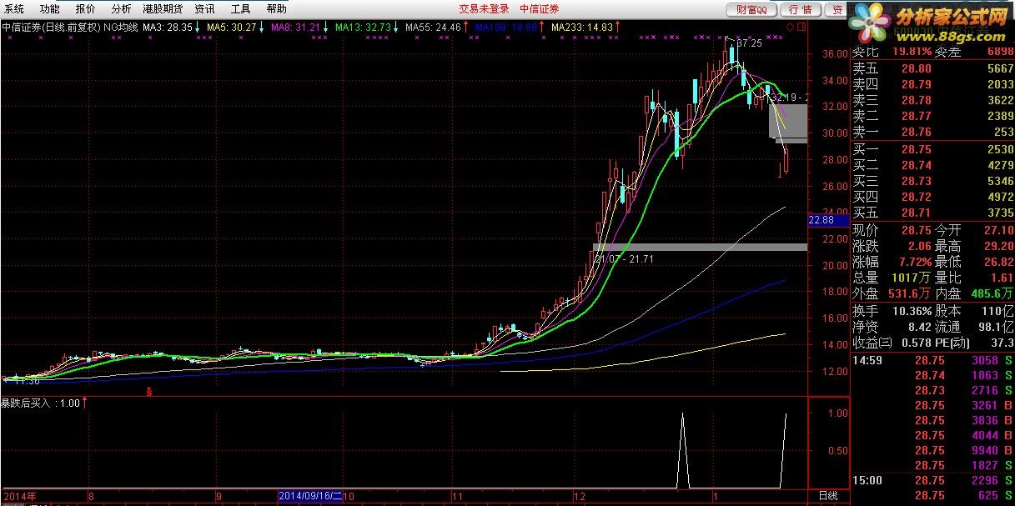Click the 量比 1.61 value

point(1002,278)
